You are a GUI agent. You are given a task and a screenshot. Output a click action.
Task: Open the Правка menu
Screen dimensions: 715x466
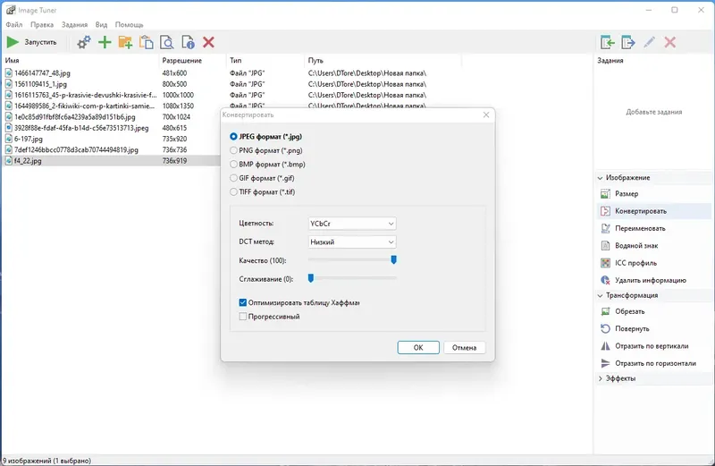tap(42, 25)
